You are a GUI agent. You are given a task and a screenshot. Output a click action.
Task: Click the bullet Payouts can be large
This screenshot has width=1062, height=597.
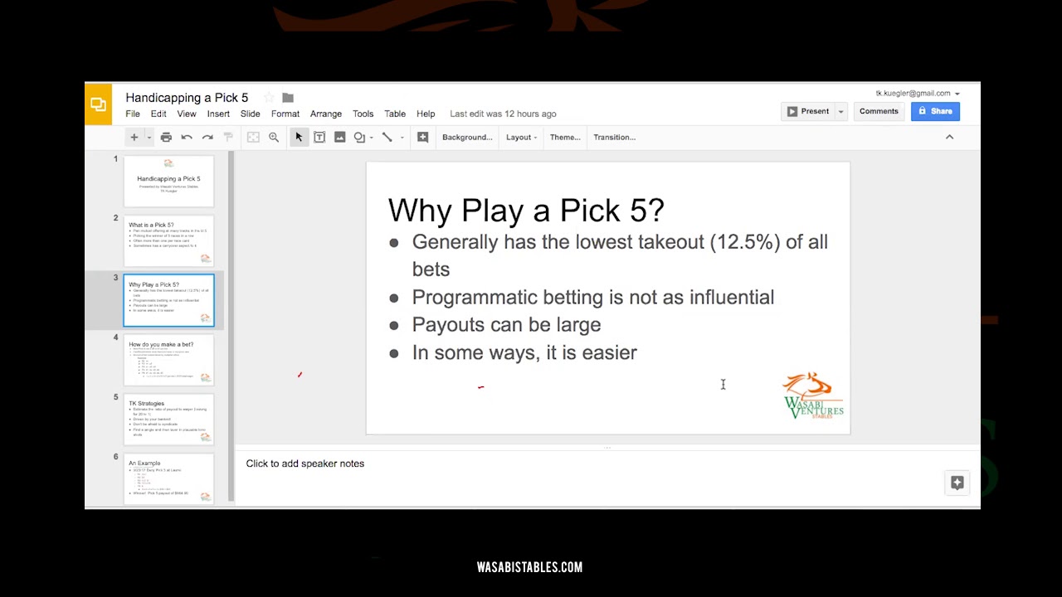point(506,325)
